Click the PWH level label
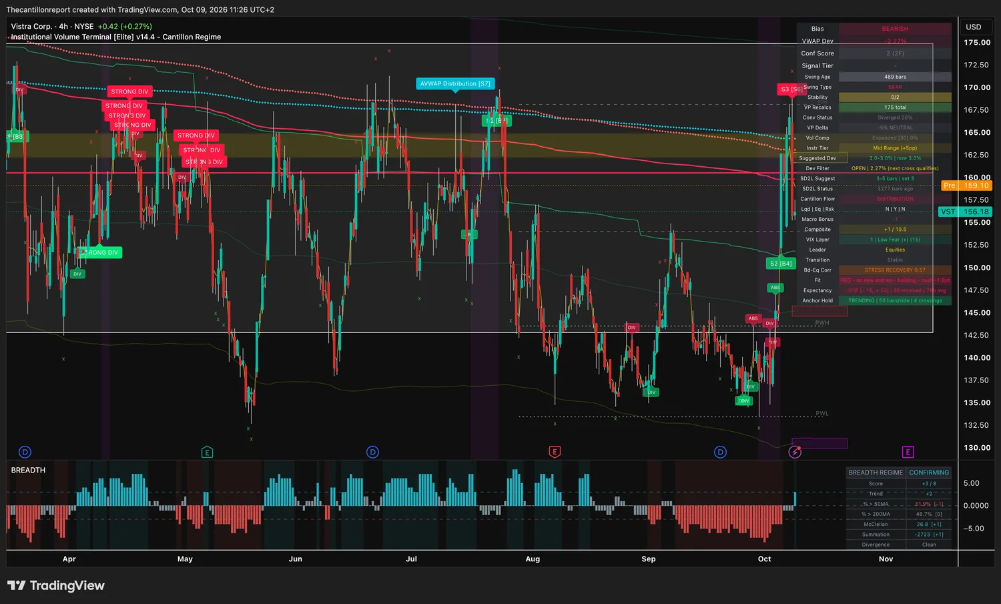 (x=822, y=323)
